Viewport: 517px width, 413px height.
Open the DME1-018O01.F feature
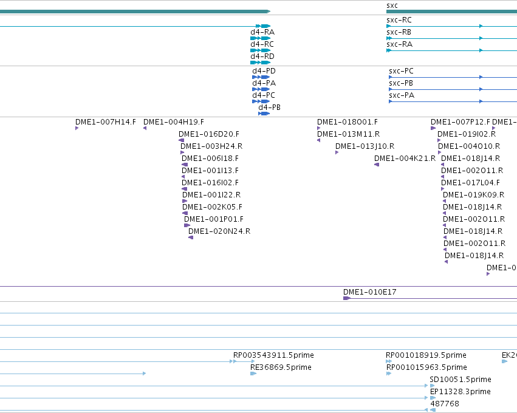318,128
